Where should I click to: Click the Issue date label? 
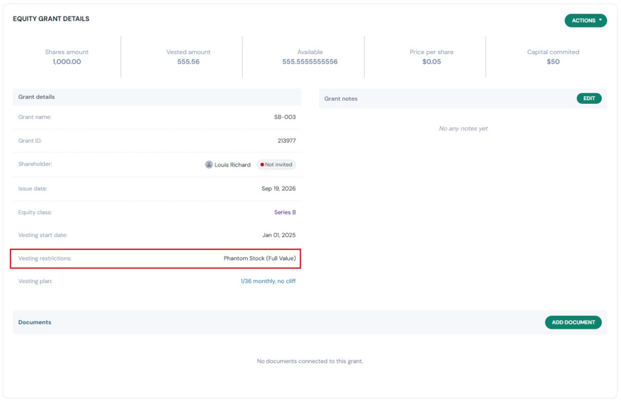32,188
